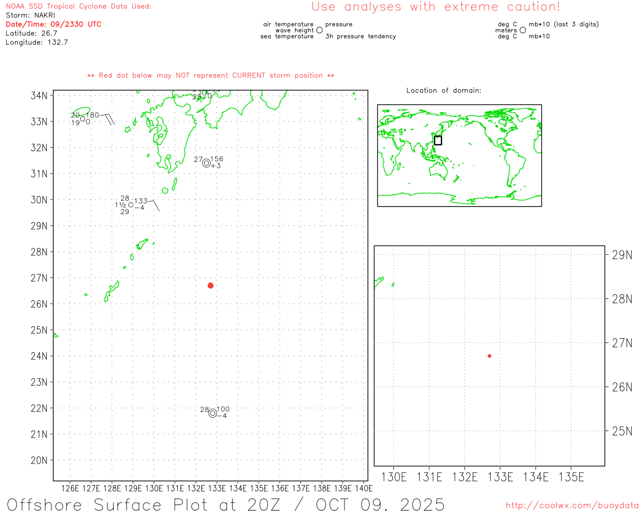The image size is (639, 511).
Task: Click the station circle with 133 pressure reading
Action: pyautogui.click(x=131, y=205)
